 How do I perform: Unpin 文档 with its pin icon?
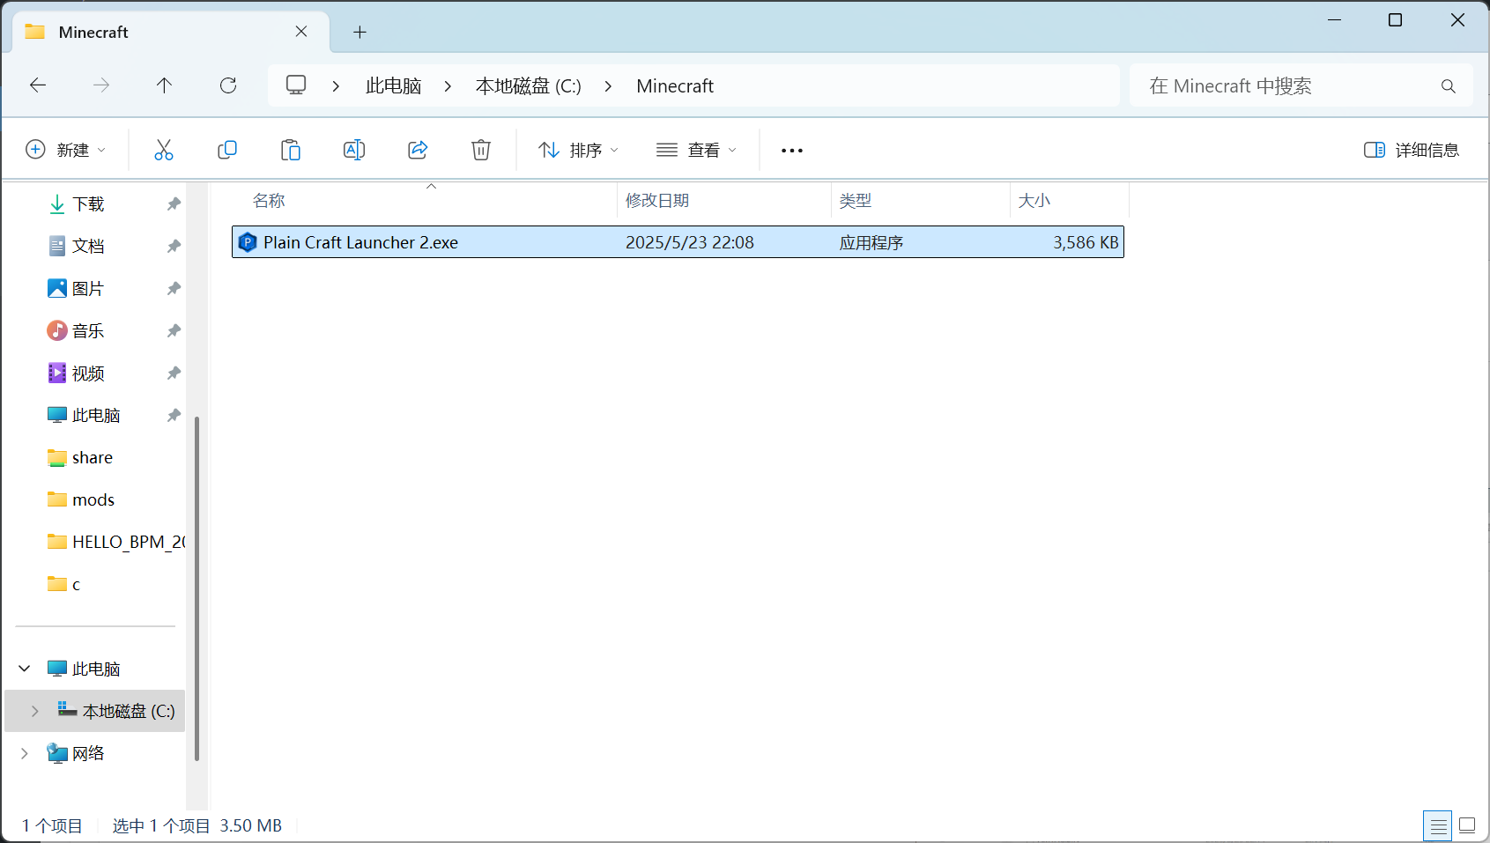pos(174,247)
